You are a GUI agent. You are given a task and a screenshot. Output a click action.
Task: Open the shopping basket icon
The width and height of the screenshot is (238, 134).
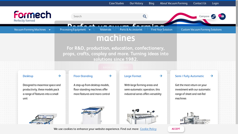(222, 16)
